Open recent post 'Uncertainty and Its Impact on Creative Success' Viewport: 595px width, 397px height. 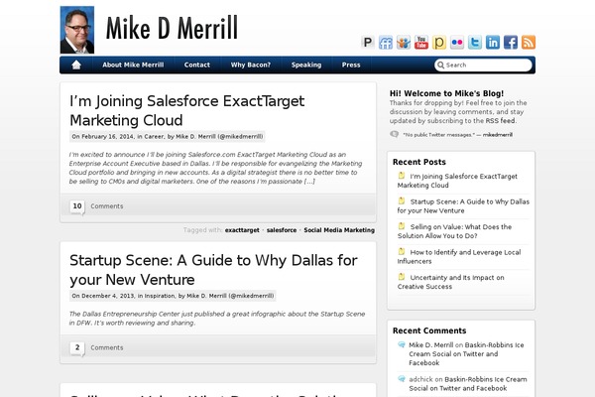(x=451, y=282)
